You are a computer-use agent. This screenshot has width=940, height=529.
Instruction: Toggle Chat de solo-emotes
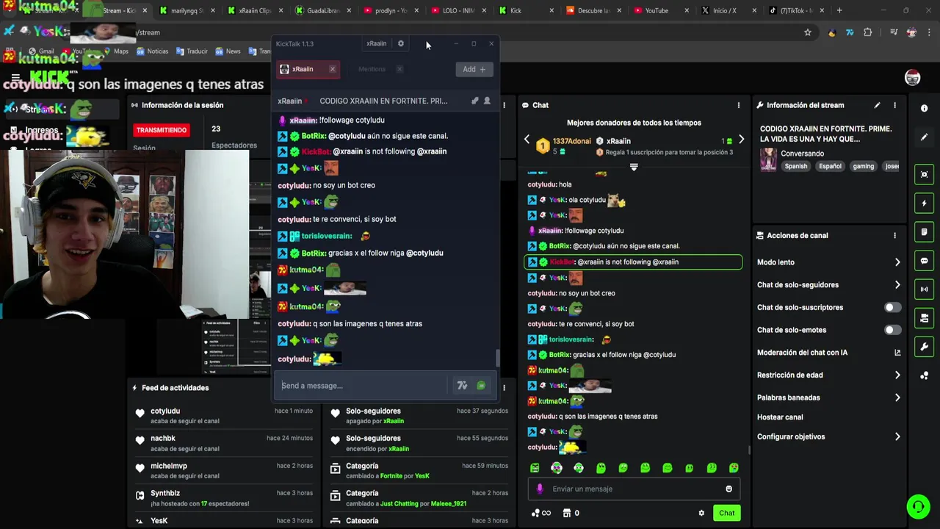892,330
